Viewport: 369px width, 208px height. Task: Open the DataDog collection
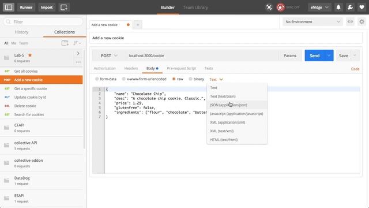point(42,181)
